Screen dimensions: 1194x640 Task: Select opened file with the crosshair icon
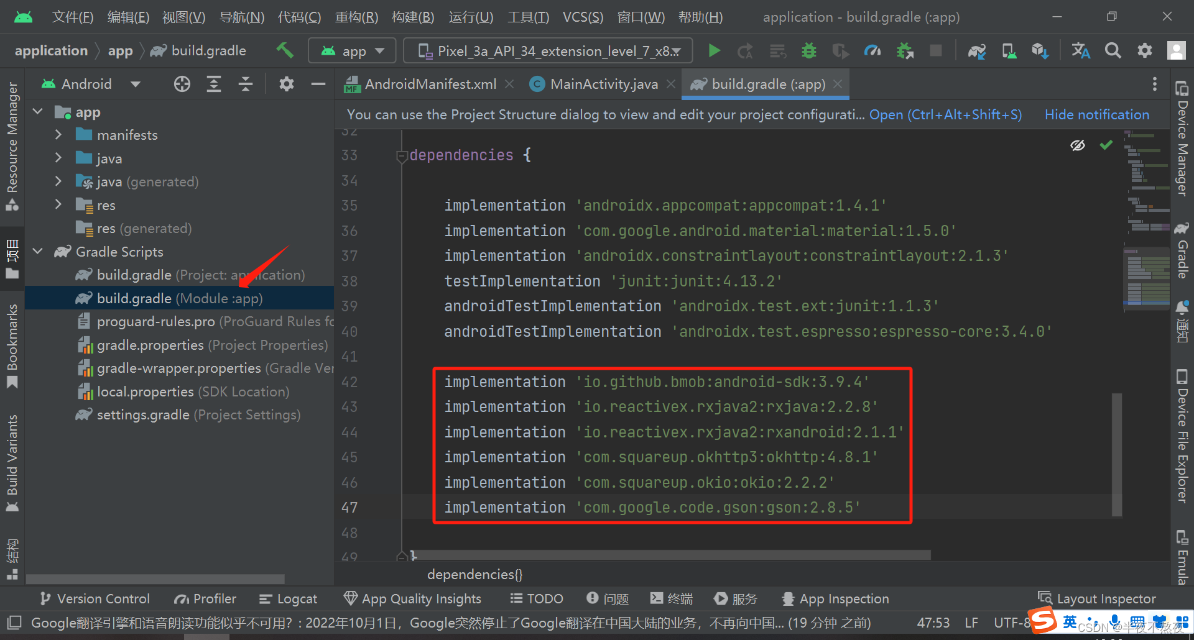coord(182,84)
